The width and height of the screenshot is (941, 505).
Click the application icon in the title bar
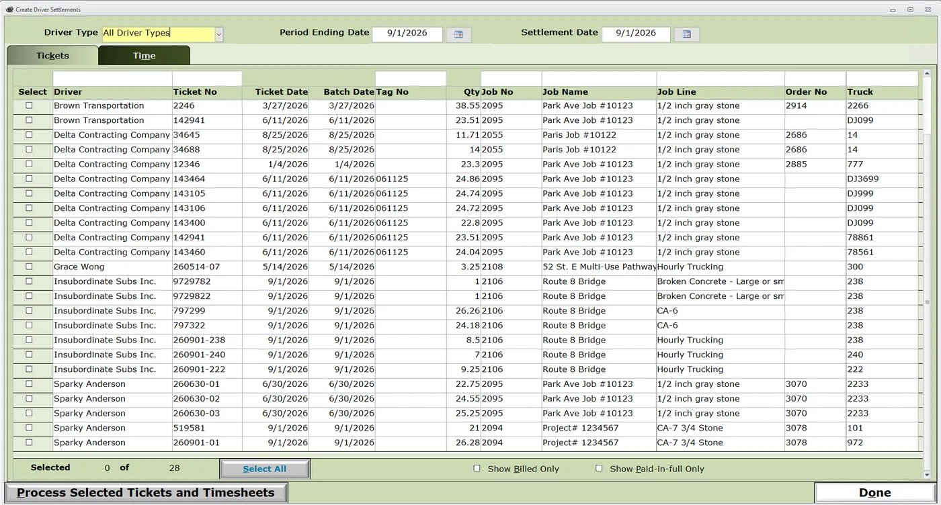click(9, 9)
